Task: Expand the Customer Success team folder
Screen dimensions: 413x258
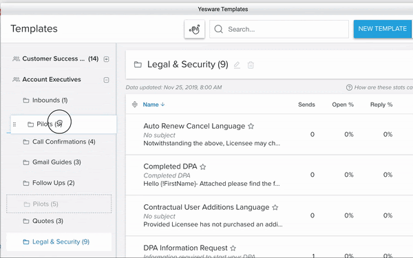Action: (106, 59)
